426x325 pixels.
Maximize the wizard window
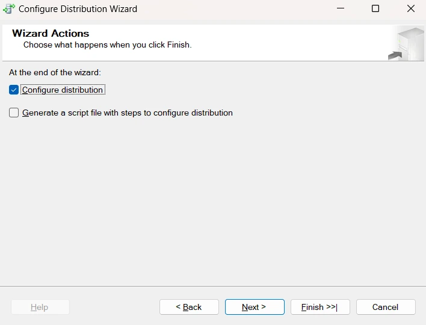[x=375, y=8]
